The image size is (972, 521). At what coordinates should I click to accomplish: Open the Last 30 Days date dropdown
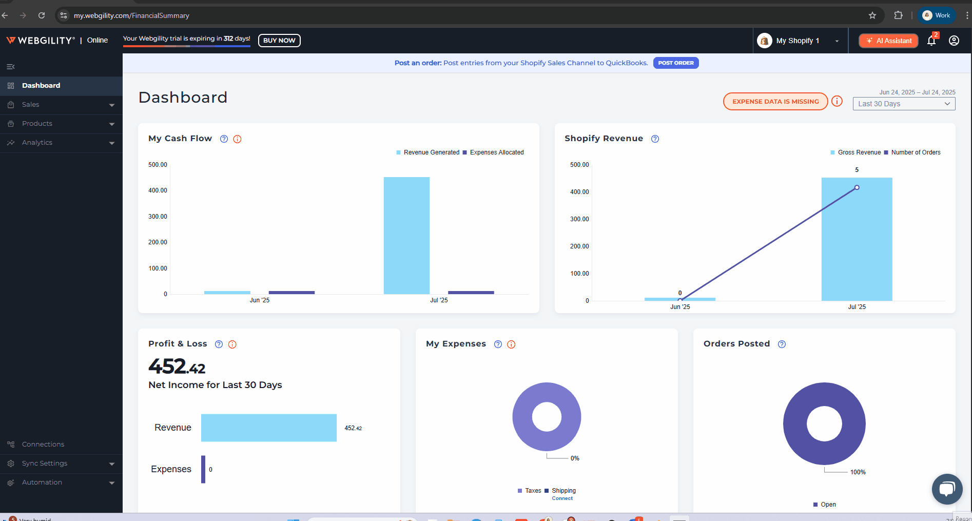coord(904,104)
